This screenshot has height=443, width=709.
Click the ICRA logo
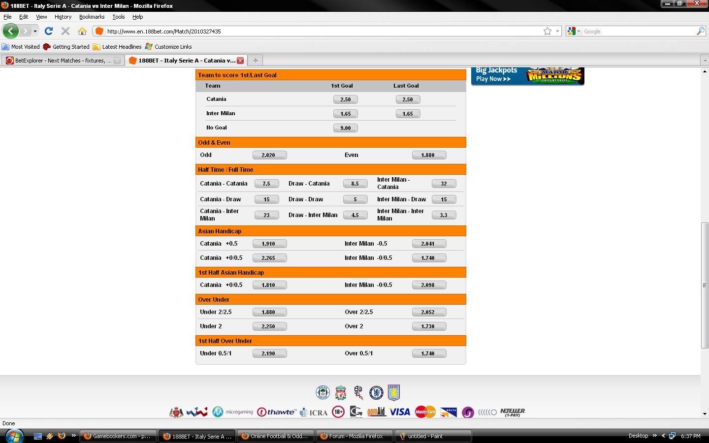click(x=314, y=412)
